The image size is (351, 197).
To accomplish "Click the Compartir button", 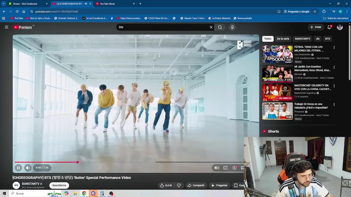I will coord(196,186).
